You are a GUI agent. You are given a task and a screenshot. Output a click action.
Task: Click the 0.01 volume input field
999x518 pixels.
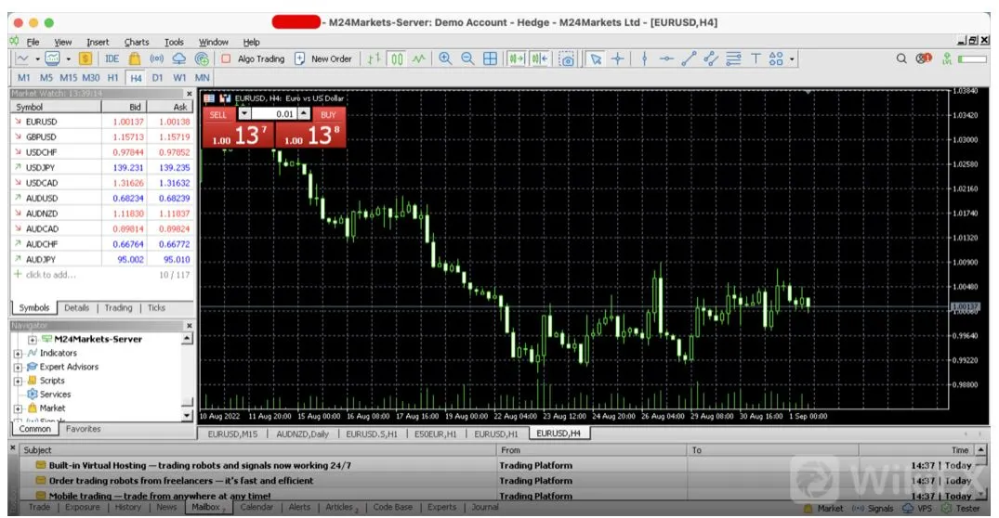click(274, 114)
